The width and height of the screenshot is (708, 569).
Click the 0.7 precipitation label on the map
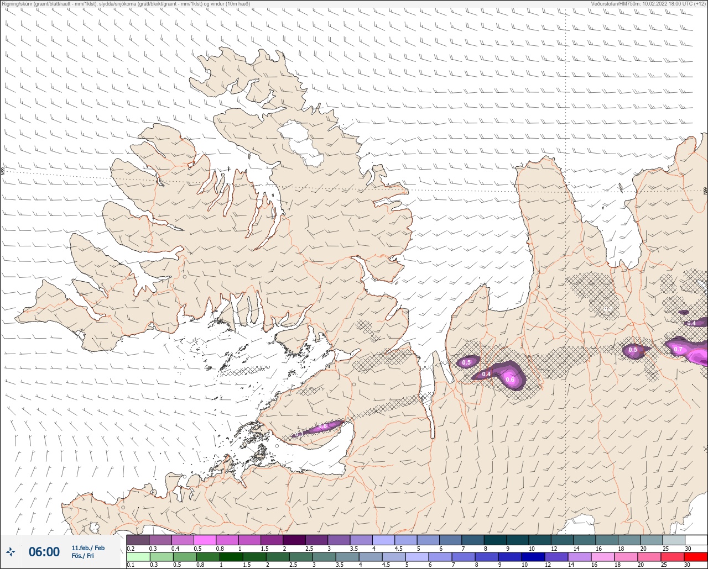[x=678, y=349]
